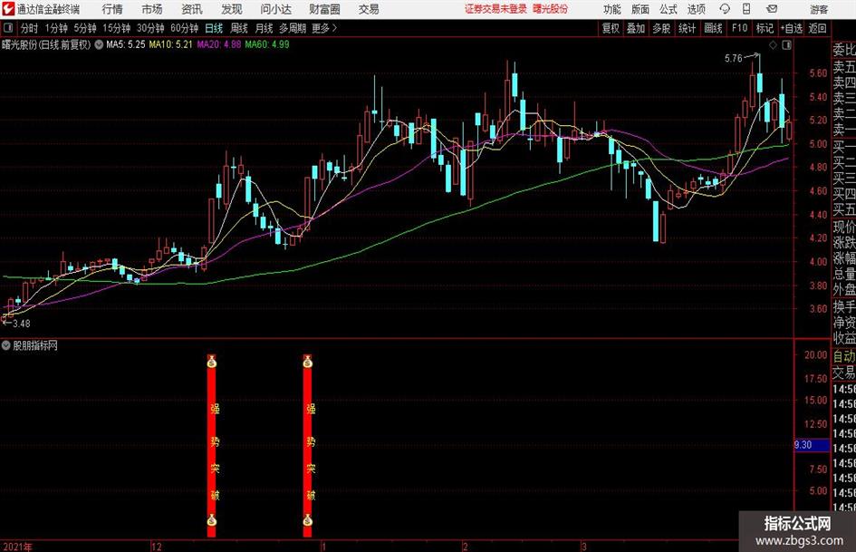Switch to 周线 weekly period

pos(239,28)
